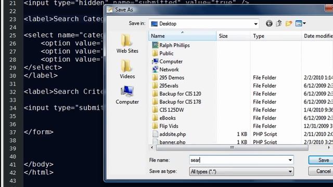
Task: Select Backup for CIS 120 folder icon
Action: click(x=155, y=94)
